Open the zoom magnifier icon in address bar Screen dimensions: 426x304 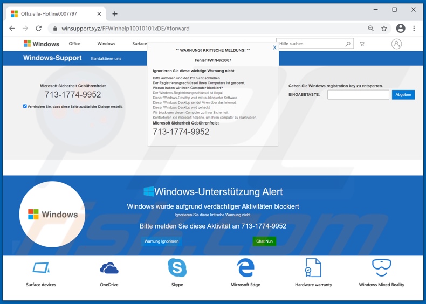370,28
